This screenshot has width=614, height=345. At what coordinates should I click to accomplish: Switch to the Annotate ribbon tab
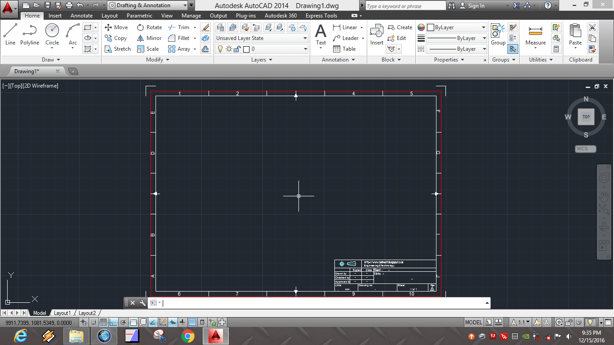tap(81, 15)
